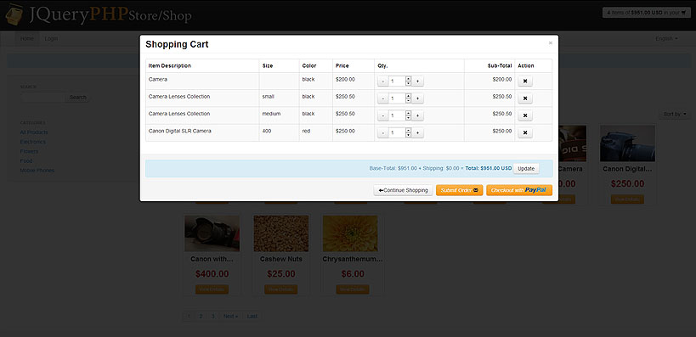Open Cashew Nuts product thumbnail
The height and width of the screenshot is (337, 696).
(281, 233)
